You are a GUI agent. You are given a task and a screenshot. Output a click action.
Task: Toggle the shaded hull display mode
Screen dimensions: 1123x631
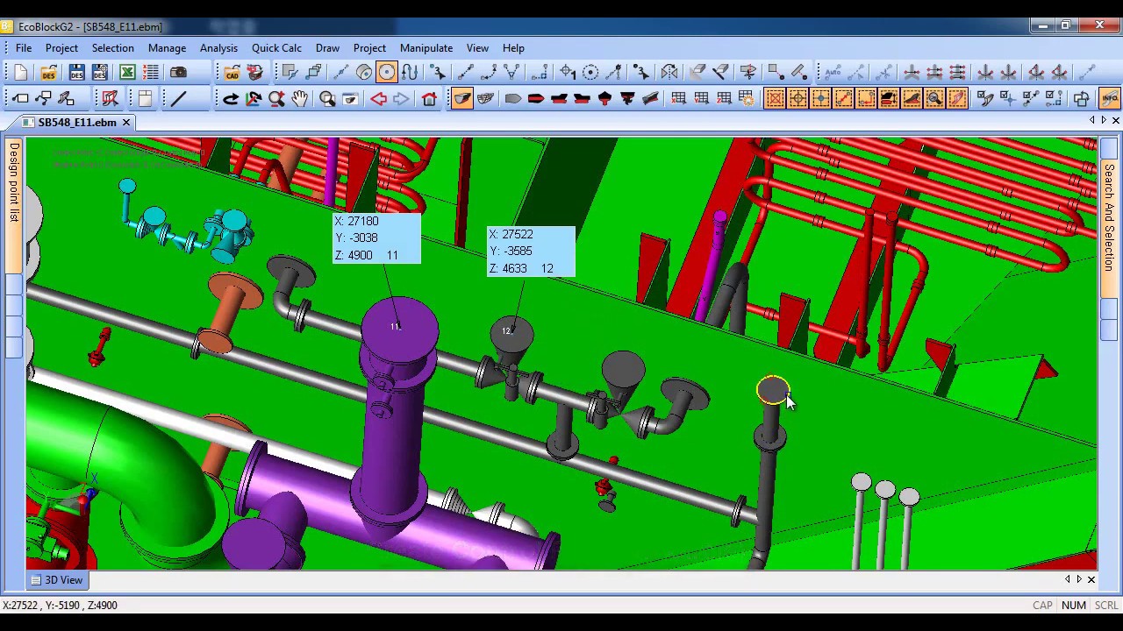(x=461, y=98)
